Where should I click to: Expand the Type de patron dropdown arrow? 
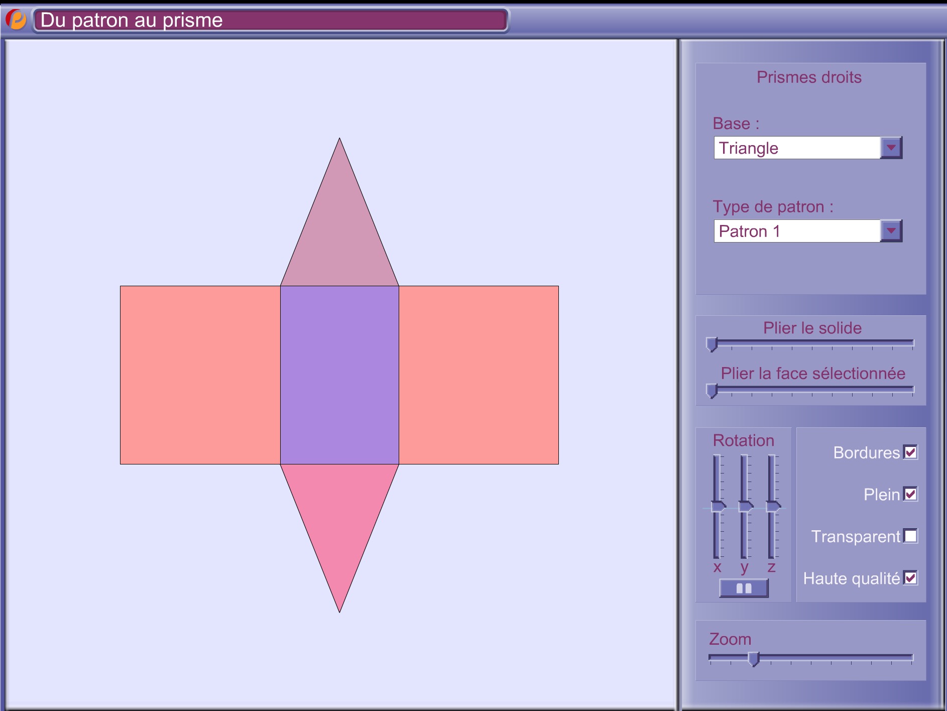pos(891,231)
